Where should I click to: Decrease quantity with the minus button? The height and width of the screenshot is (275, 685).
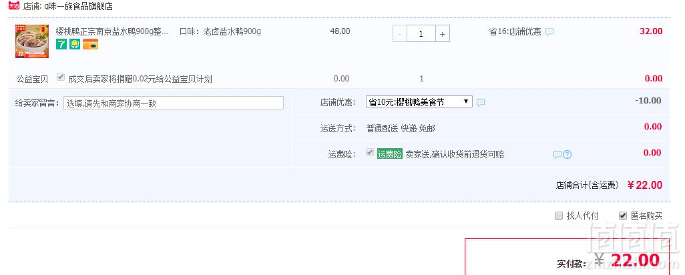coord(400,33)
